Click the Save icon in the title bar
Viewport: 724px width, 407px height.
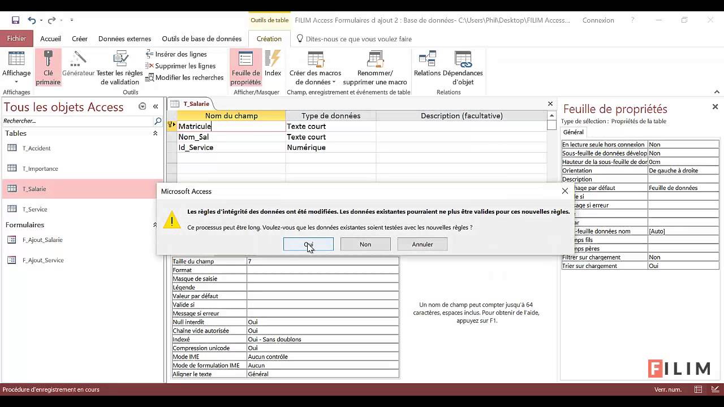coord(15,20)
